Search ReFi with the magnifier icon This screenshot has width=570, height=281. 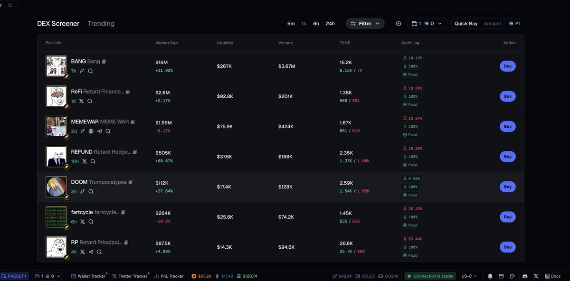[90, 101]
